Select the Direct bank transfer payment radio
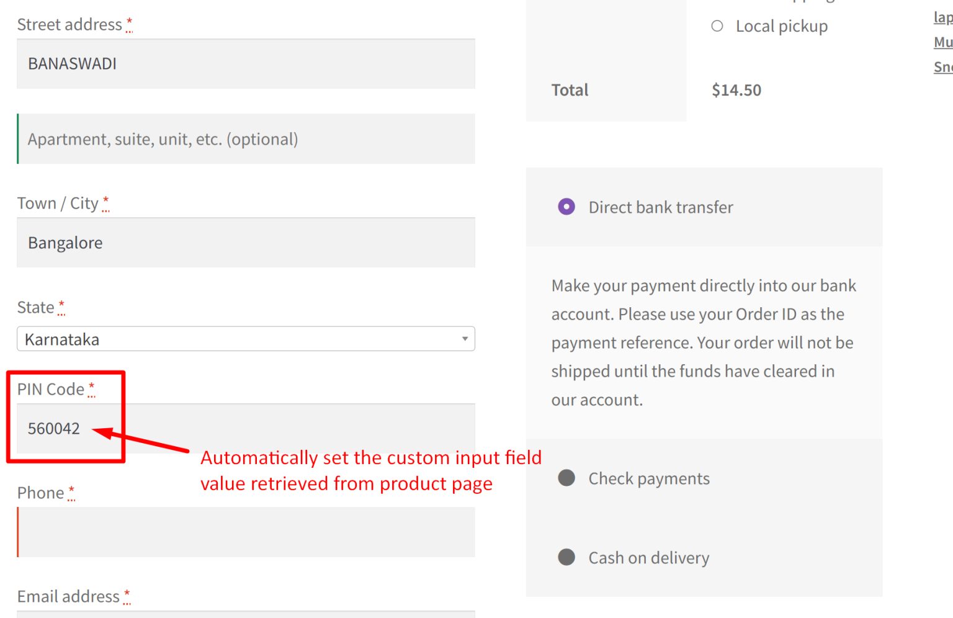953x618 pixels. pyautogui.click(x=566, y=207)
